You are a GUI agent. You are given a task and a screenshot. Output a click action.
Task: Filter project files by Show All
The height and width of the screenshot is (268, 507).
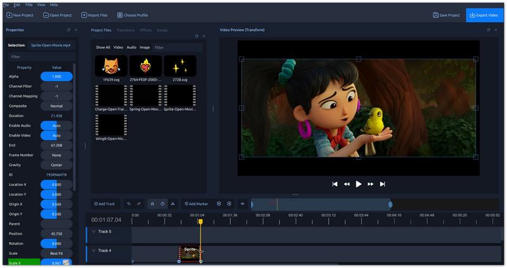[103, 47]
